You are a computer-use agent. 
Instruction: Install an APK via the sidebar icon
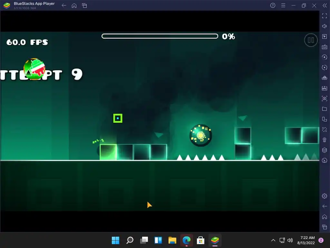coord(325,88)
